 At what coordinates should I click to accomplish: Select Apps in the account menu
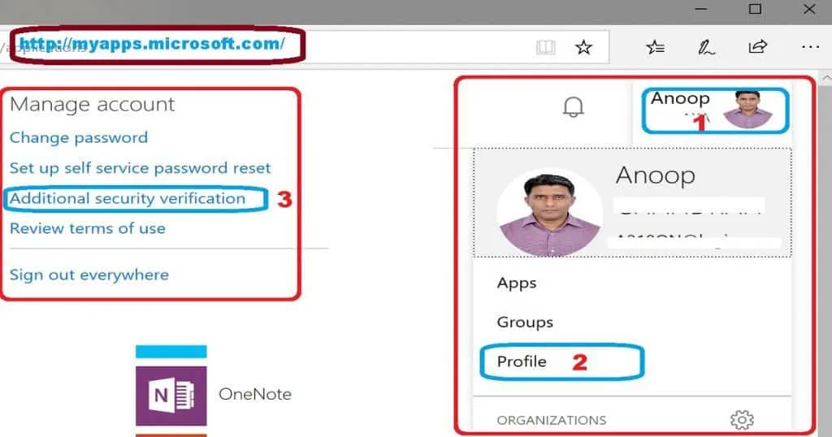click(517, 283)
